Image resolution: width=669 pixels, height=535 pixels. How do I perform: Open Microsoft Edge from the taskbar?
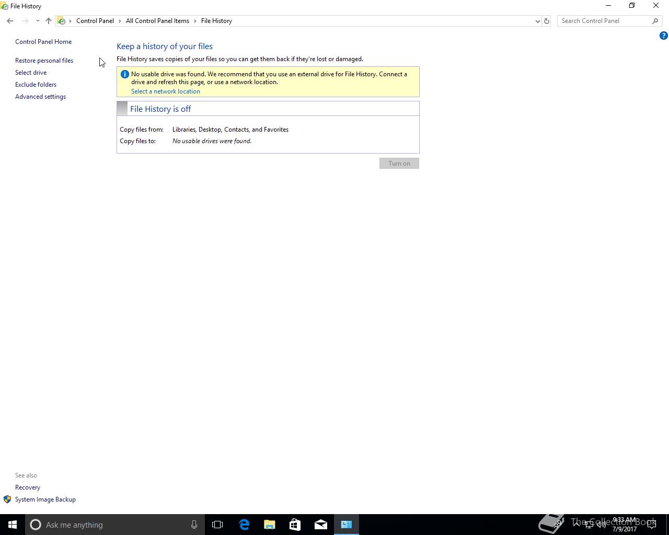244,525
